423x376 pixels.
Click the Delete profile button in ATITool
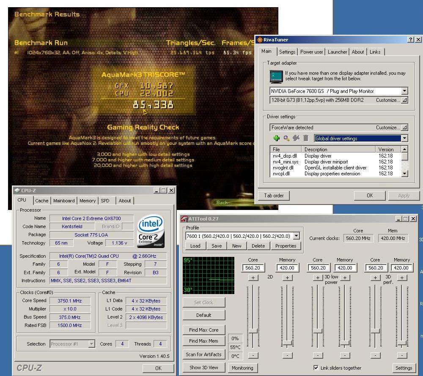[x=258, y=246]
